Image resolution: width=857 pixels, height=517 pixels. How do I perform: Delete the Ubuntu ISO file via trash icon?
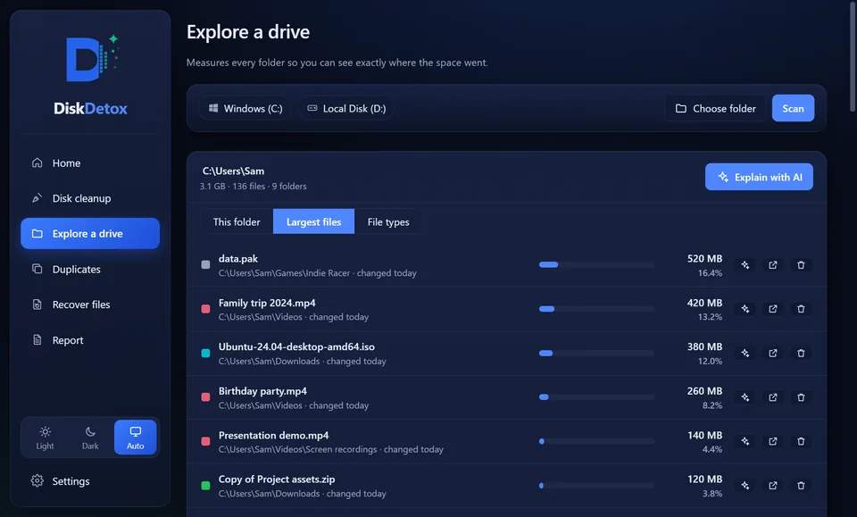pos(801,353)
